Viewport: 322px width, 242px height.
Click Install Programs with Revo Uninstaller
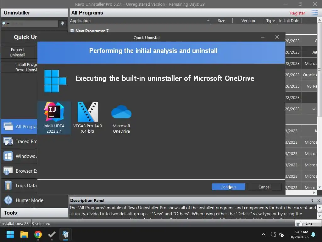(x=19, y=67)
